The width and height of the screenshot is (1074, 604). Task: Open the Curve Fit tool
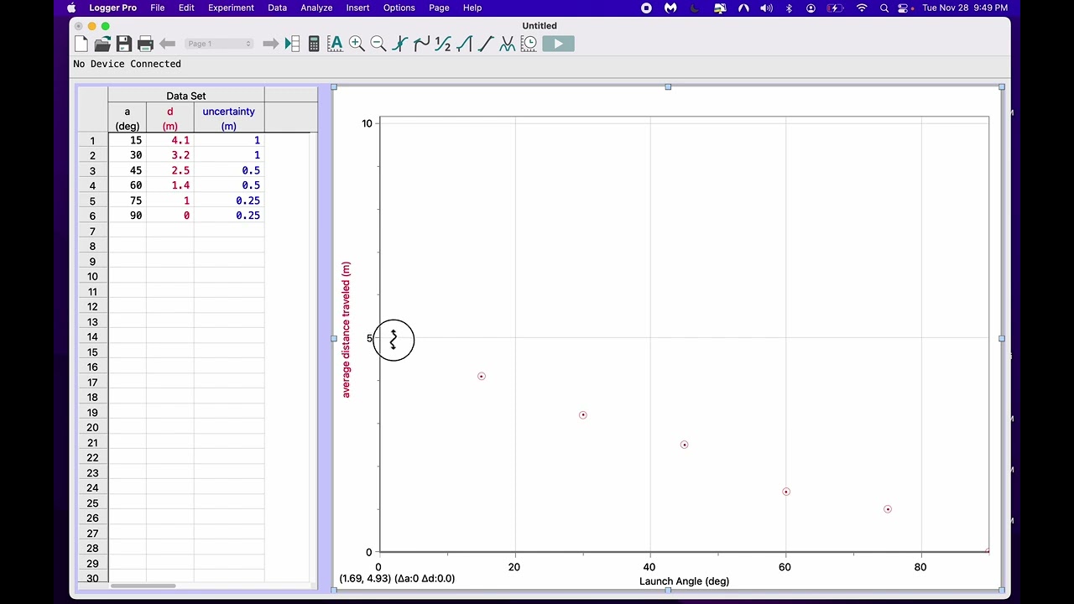coord(507,44)
